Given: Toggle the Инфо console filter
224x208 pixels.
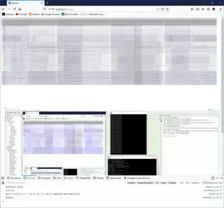Looking at the screenshot, I should (163, 183).
